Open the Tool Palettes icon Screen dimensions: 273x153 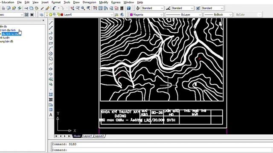(106, 8)
